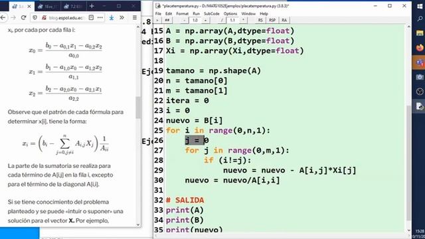Open the Format menu in IDLE
425x239 pixels.
point(182,13)
